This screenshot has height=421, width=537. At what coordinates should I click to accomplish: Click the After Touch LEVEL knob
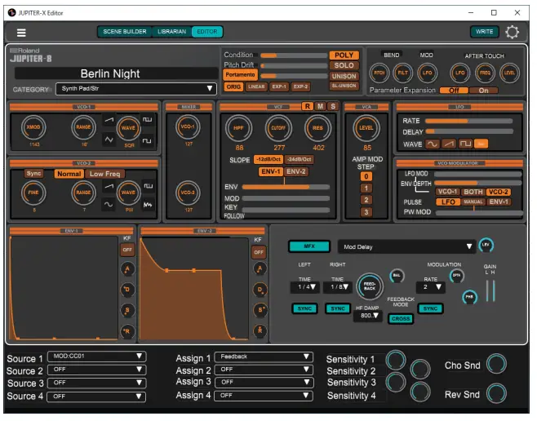click(509, 73)
